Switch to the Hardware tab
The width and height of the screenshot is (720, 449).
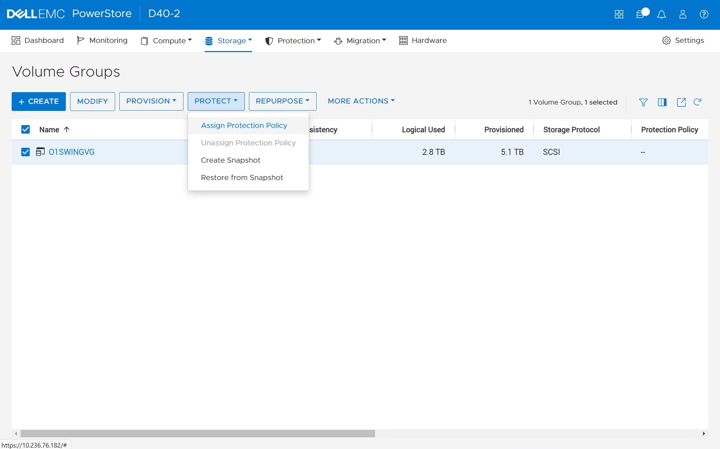[x=423, y=40]
